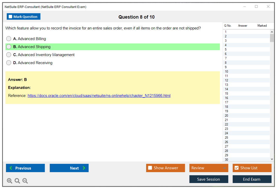Image resolution: width=278 pixels, height=190 pixels.
Task: Click the question list scrollbar thumb
Action: click(x=272, y=38)
